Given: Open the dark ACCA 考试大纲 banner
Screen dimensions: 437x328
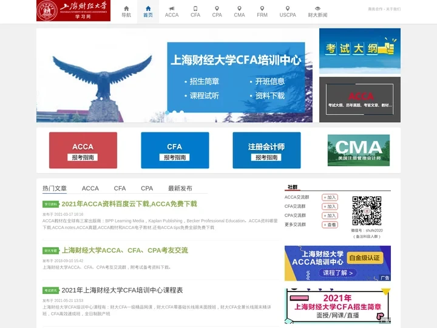Looking at the screenshot, I should pos(360,100).
